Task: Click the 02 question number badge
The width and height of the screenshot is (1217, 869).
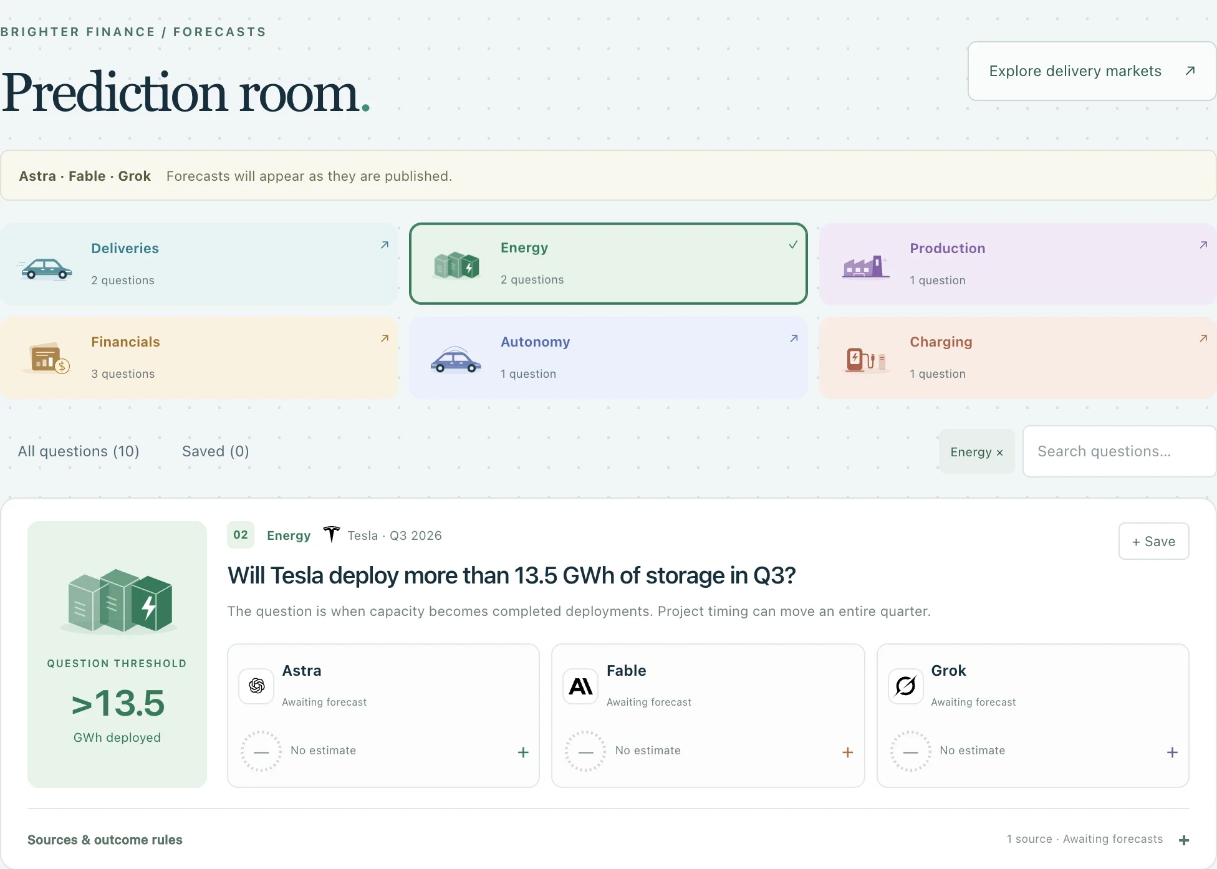Action: 241,535
